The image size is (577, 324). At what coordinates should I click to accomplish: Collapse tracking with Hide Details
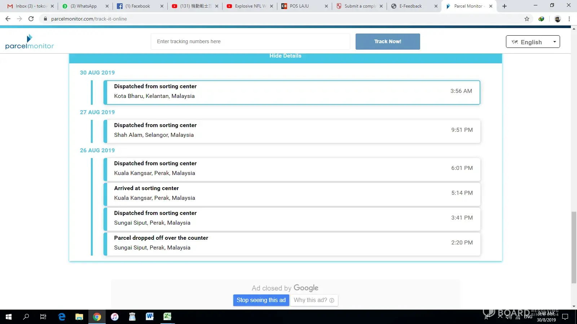285,56
